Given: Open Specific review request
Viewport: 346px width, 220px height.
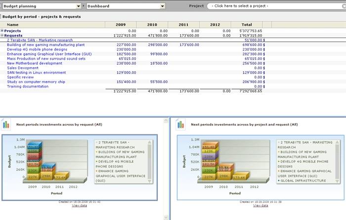Looking at the screenshot, I should coord(20,77).
